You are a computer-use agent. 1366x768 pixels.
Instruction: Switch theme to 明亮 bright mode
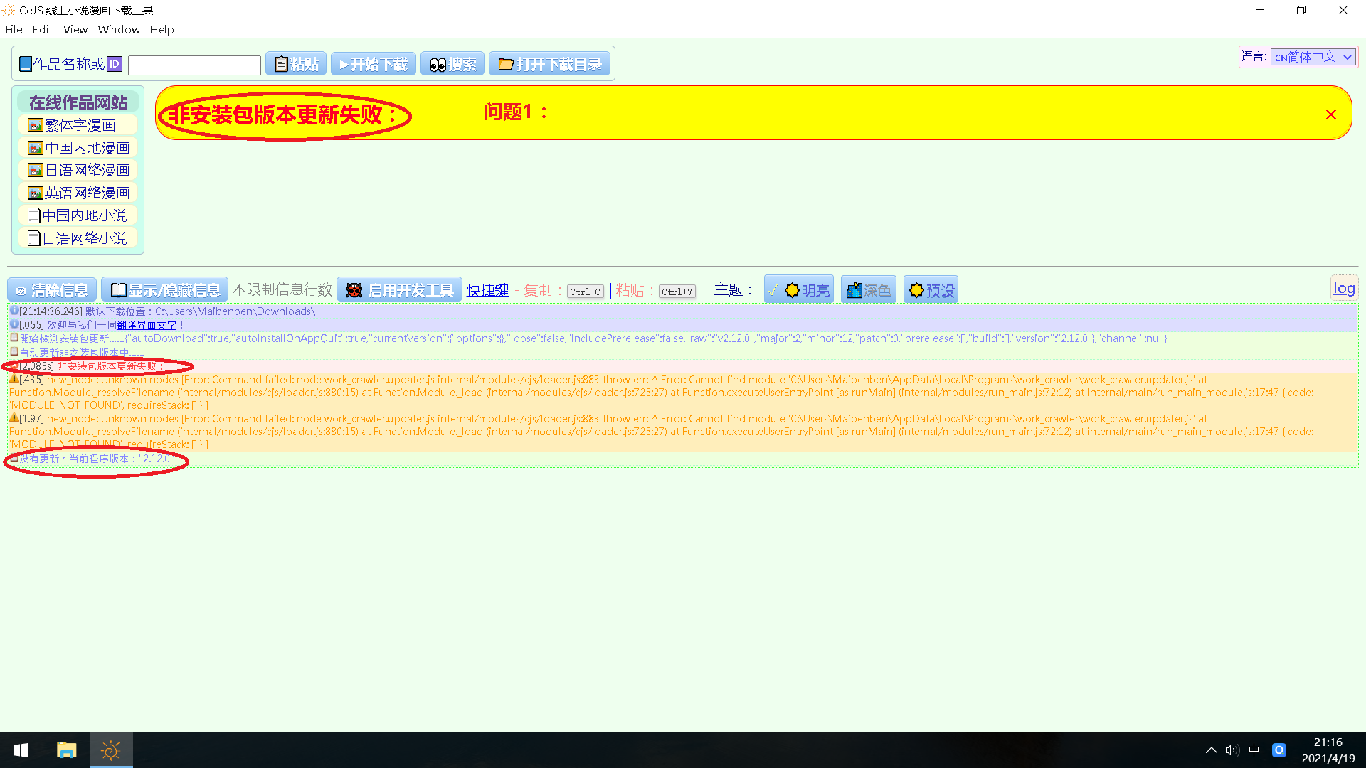pyautogui.click(x=798, y=289)
